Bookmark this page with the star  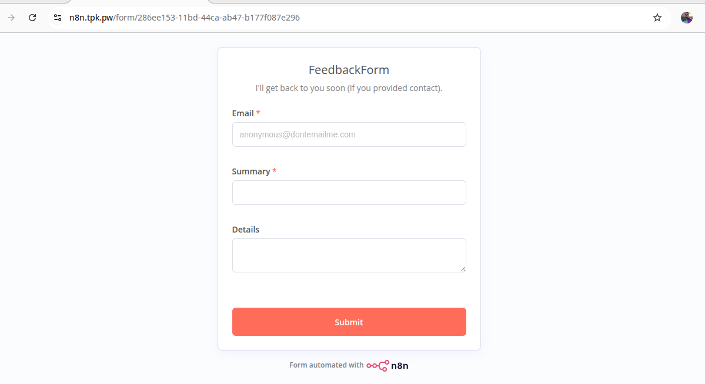(x=657, y=18)
